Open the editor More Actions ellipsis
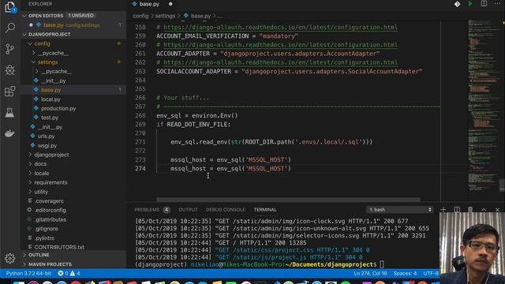This screenshot has height=284, width=505. [x=497, y=4]
